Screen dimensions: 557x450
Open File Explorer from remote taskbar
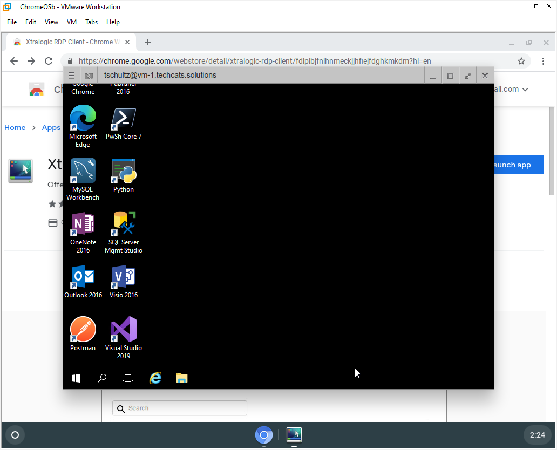pos(181,378)
